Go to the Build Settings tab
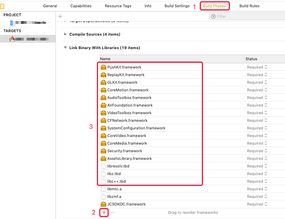Image resolution: width=285 pixels, height=219 pixels. click(177, 6)
